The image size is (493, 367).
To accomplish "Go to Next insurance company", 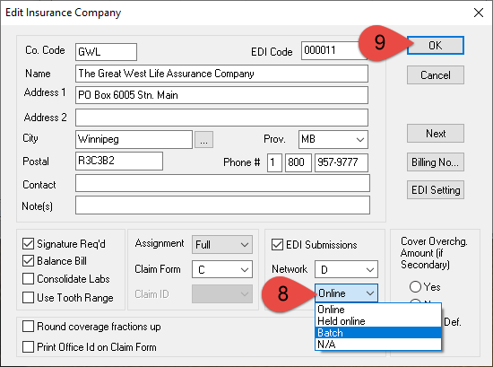I will pyautogui.click(x=435, y=134).
